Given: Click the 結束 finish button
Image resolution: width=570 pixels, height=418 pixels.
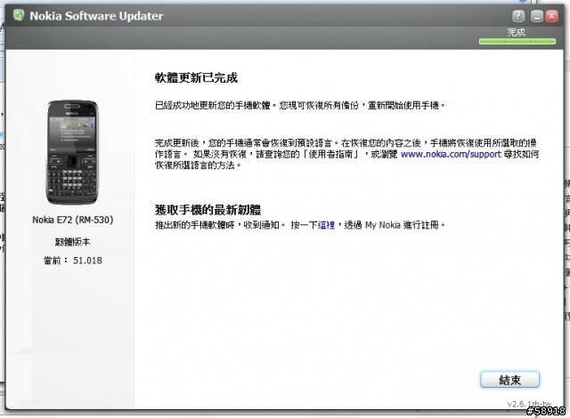Looking at the screenshot, I should (509, 380).
